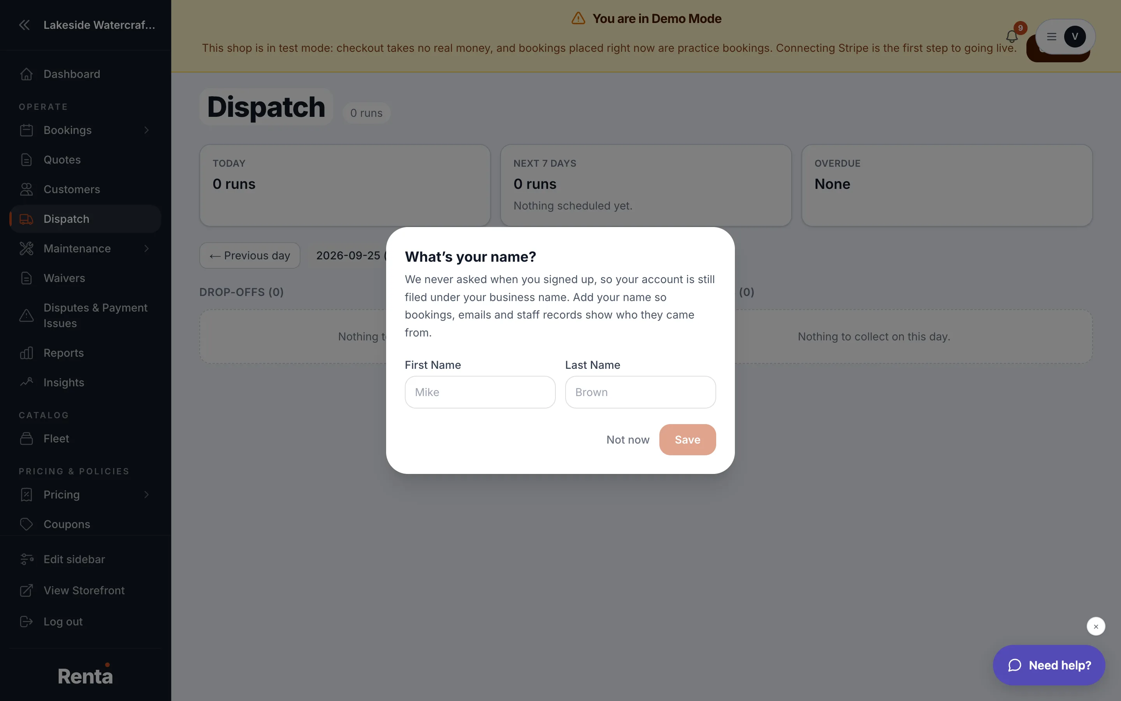
Task: Click the Log out door icon
Action: coord(26,622)
